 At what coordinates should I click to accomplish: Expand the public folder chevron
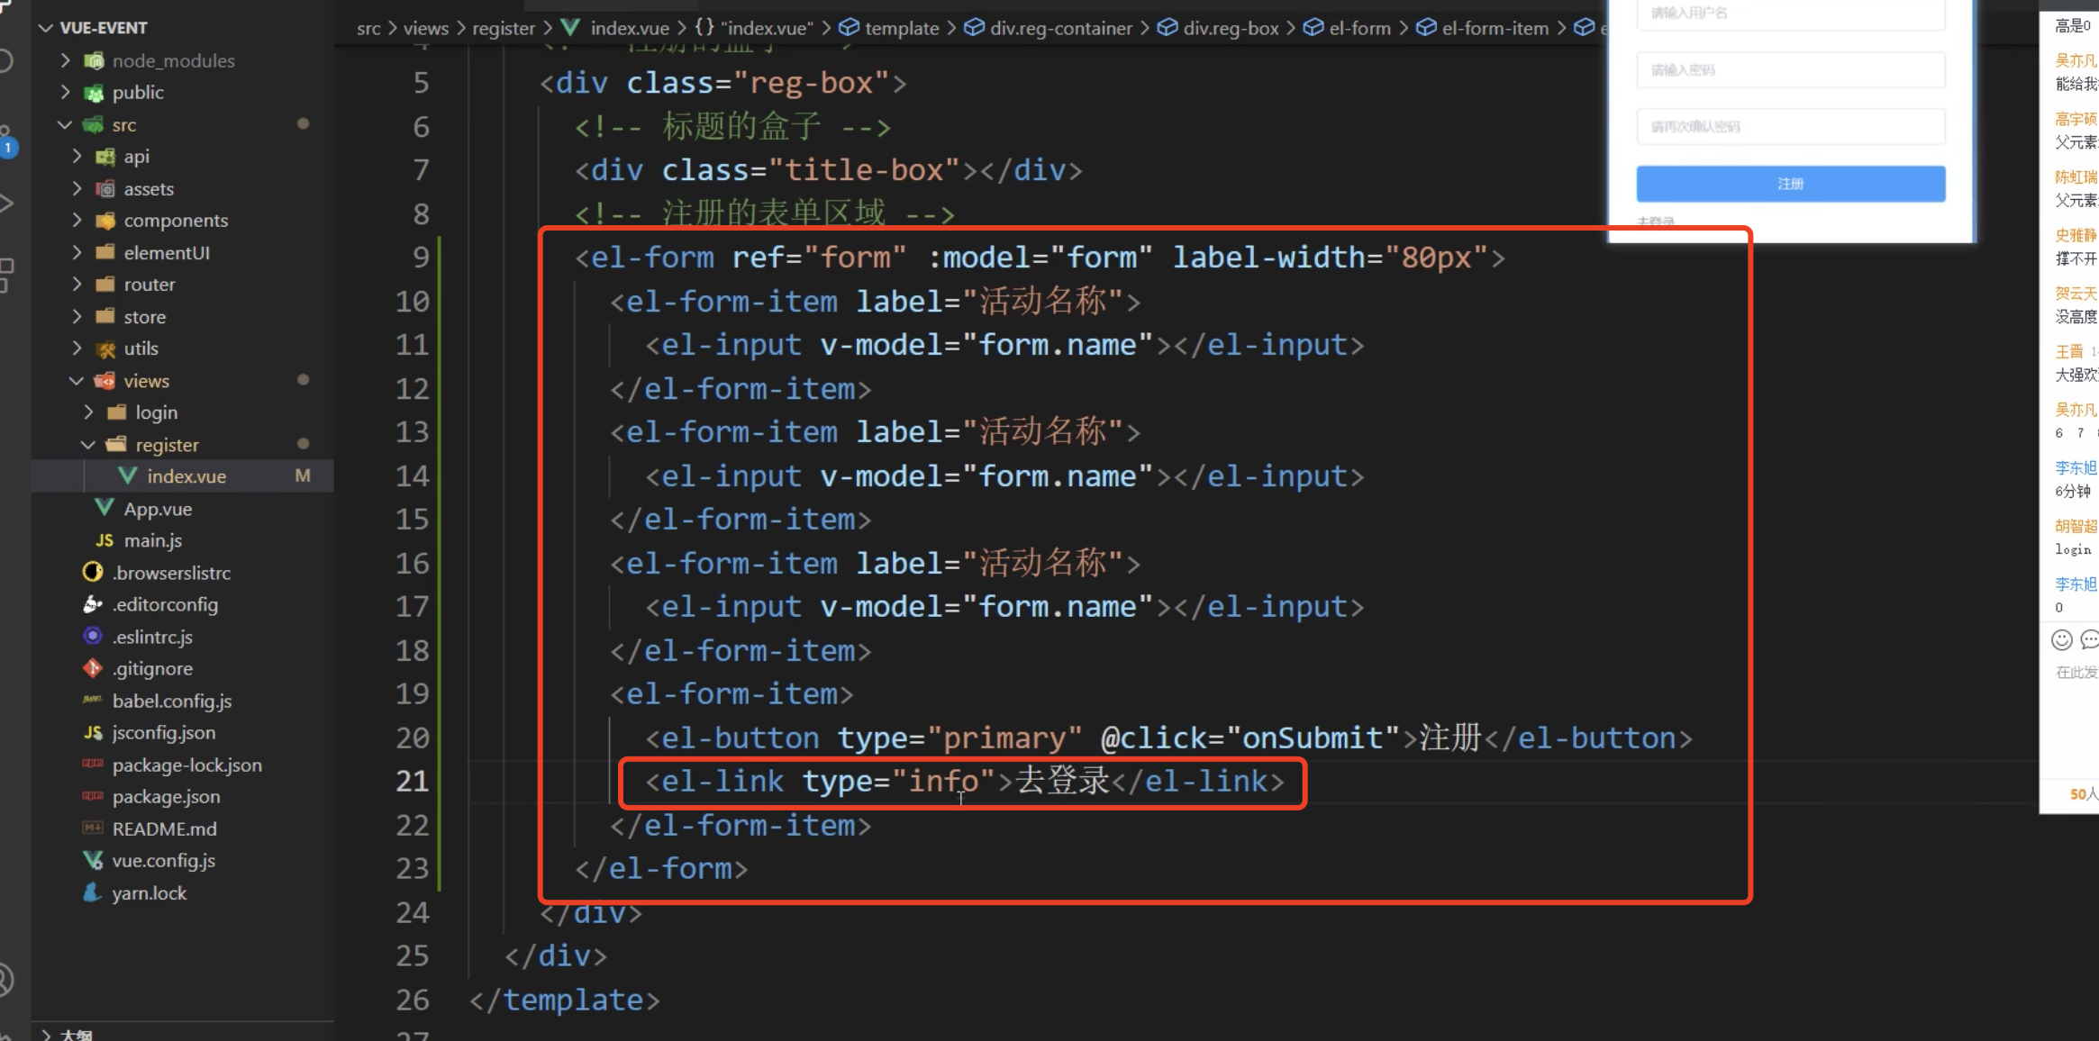point(65,93)
